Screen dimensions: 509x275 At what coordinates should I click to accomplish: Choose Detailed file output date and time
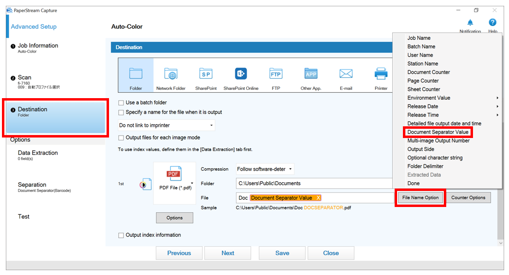(x=444, y=123)
